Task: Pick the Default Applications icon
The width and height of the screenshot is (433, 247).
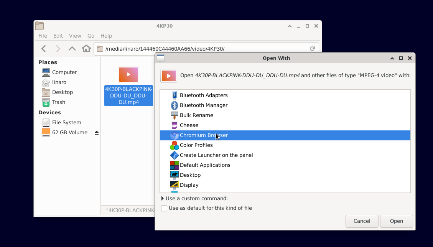Action: tap(174, 165)
